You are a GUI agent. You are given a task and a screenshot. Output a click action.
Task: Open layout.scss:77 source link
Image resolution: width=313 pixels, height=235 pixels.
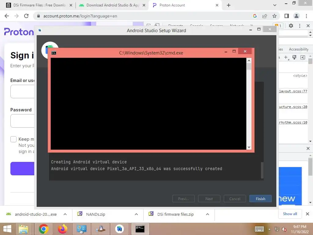(x=293, y=91)
